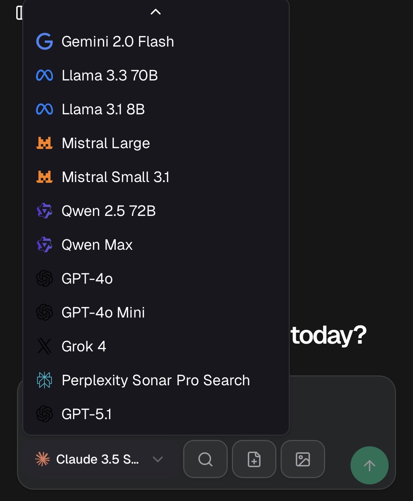Click the X logo beside Grok 4
The image size is (413, 501).
(x=44, y=346)
